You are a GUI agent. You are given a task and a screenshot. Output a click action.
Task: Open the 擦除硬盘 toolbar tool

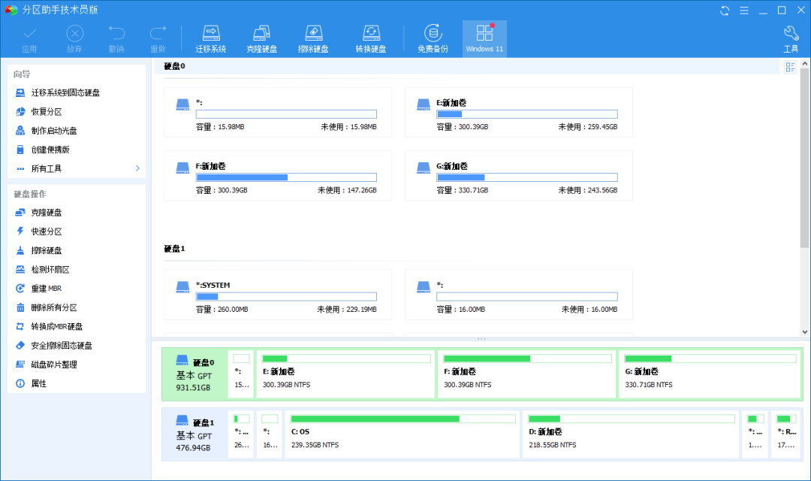pos(313,39)
